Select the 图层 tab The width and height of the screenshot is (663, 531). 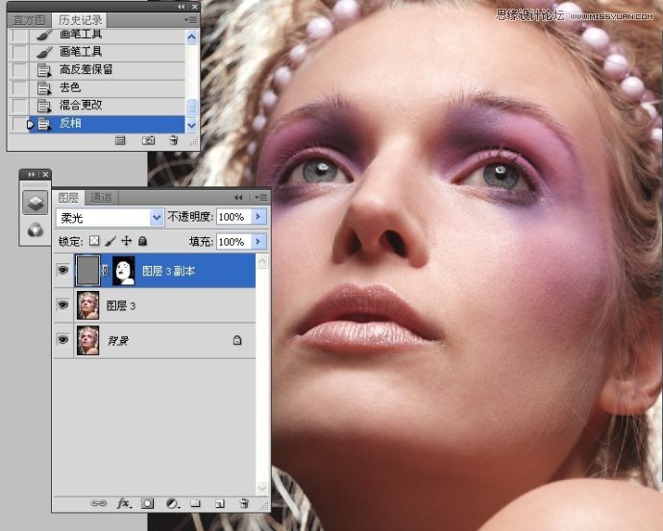click(x=68, y=197)
